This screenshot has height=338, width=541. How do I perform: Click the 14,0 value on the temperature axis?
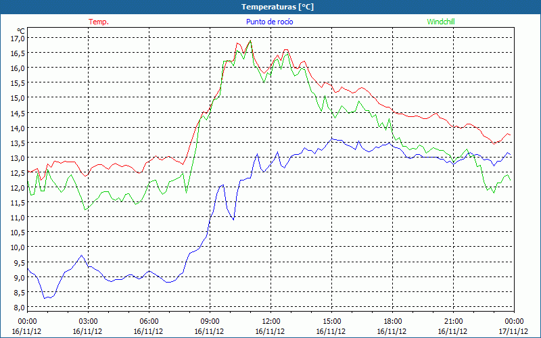[x=18, y=128]
